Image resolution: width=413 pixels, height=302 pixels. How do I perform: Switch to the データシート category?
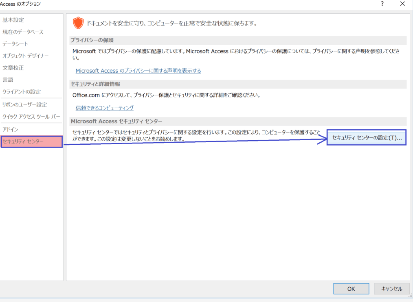coord(15,44)
